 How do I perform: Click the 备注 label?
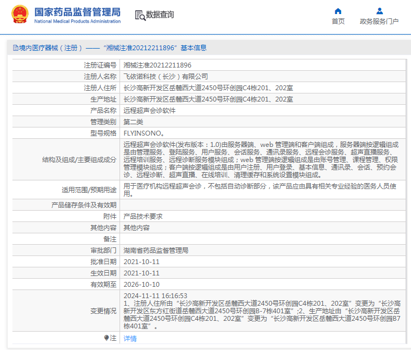[110, 239]
